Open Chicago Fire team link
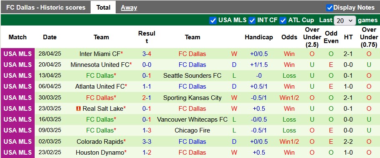Viewport: 380px width, 158px height. coord(192,130)
